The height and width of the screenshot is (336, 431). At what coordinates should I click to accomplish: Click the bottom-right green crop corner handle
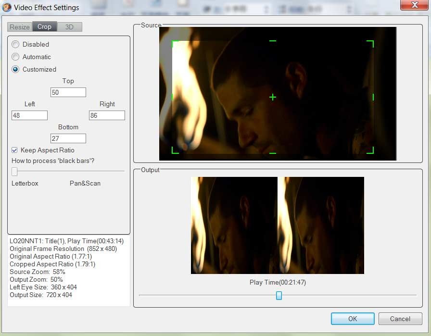370,150
